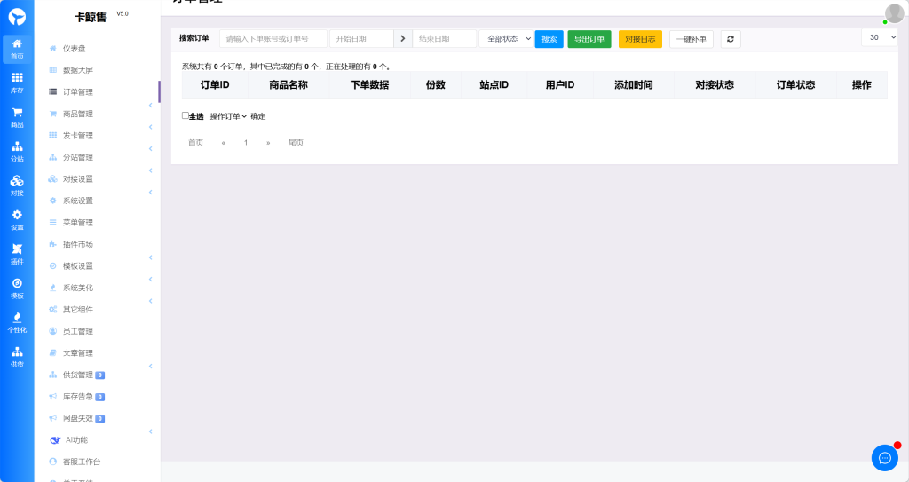The height and width of the screenshot is (482, 909).
Task: Open 库存 inventory icon in blue rail
Action: click(x=17, y=83)
